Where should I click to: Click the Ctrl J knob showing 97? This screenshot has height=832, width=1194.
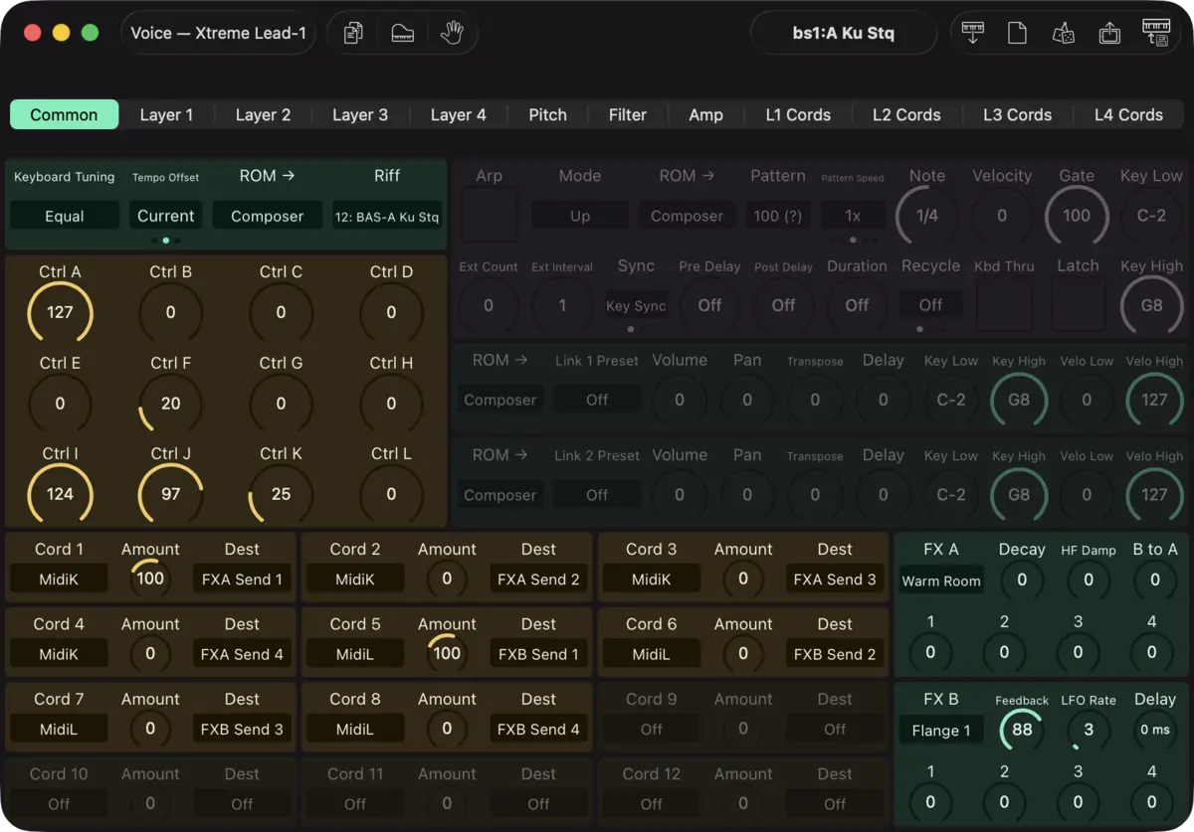tap(171, 493)
